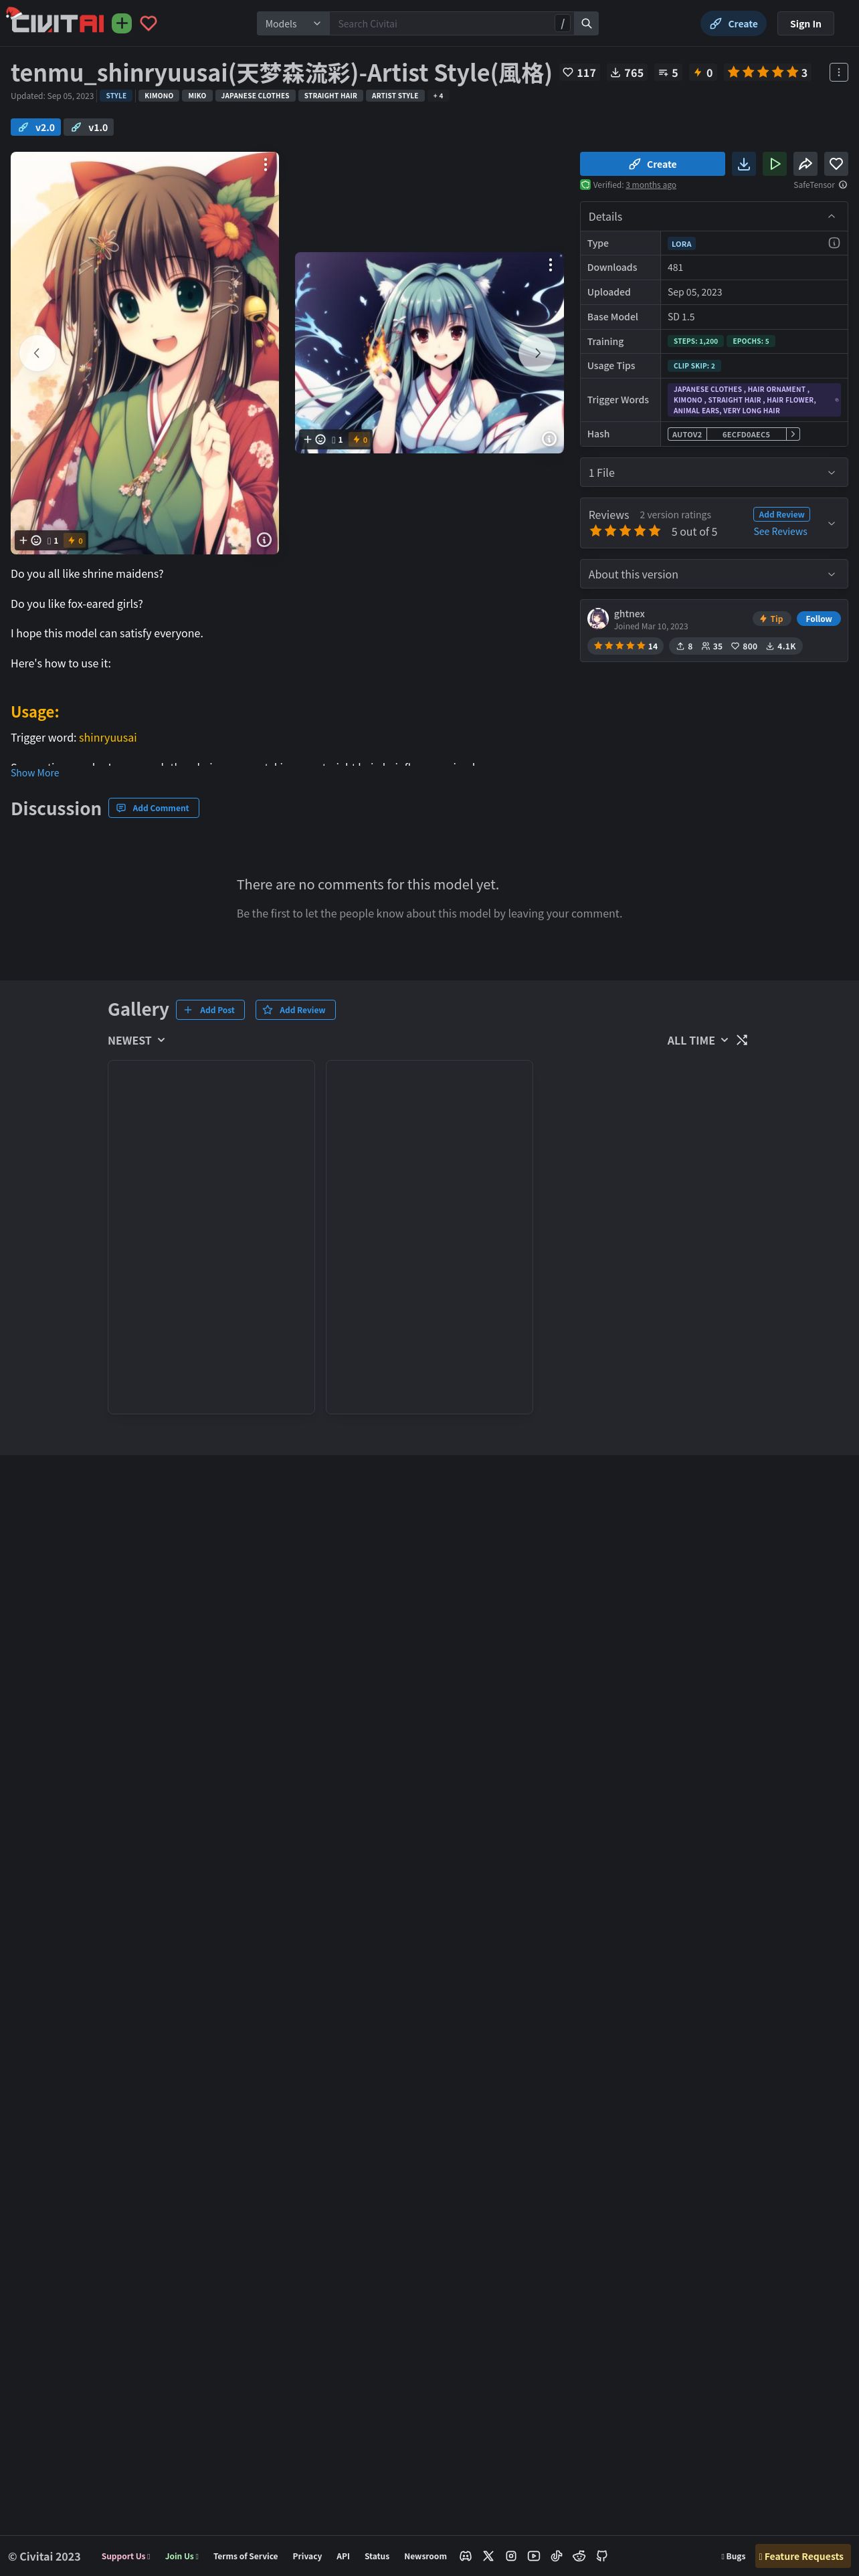
Task: Open the ALL TIME period dropdown
Action: (x=697, y=1040)
